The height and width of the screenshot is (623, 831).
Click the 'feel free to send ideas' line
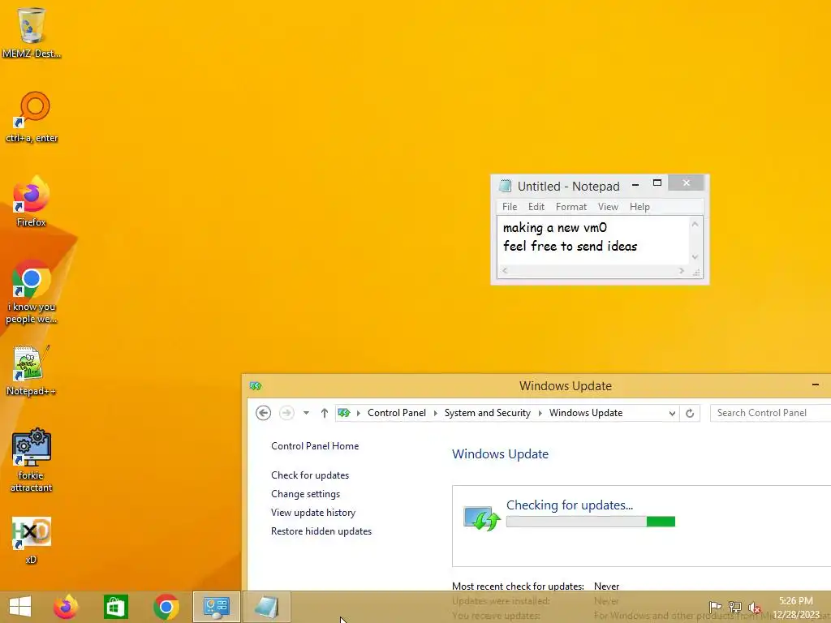570,247
